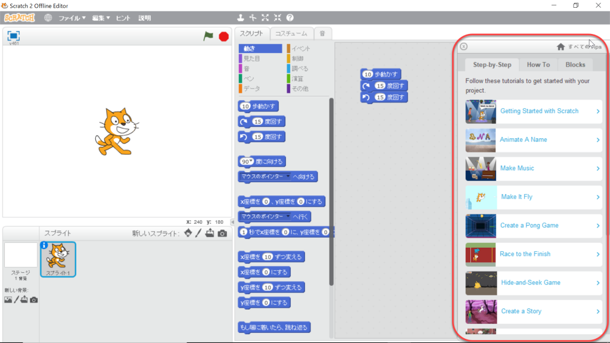Click the Scratch logo
The height and width of the screenshot is (343, 610).
[x=20, y=18]
